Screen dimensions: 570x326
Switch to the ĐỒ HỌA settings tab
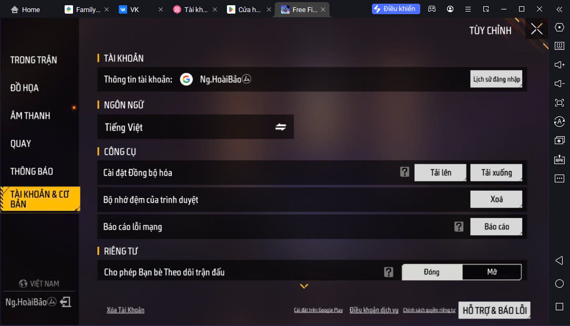click(24, 88)
